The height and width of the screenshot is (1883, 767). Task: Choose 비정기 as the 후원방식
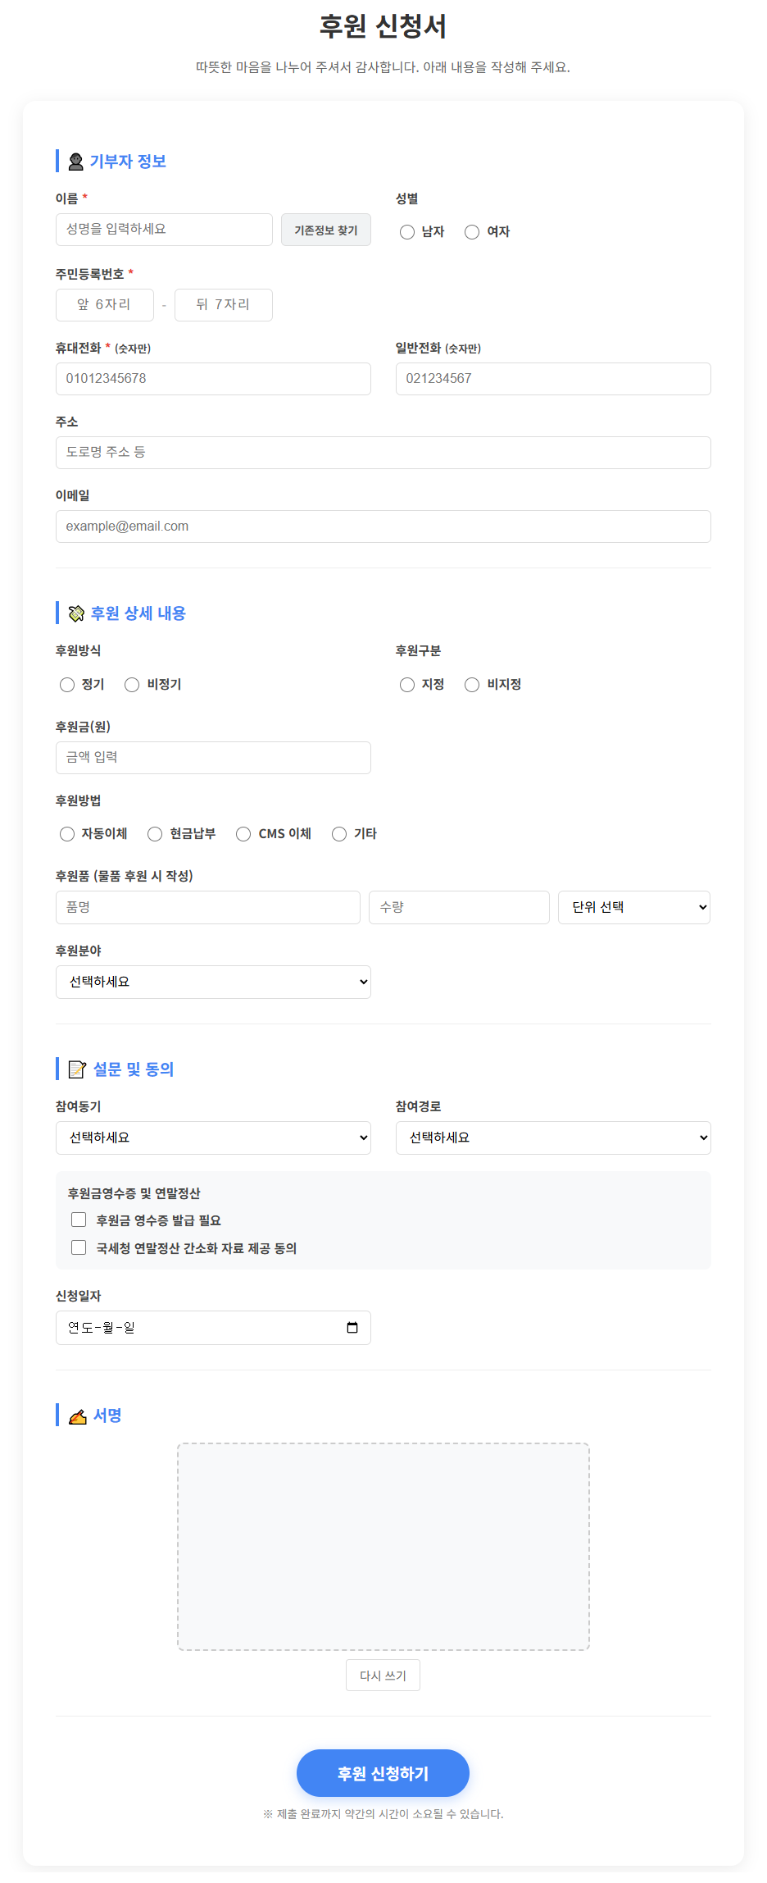point(132,684)
